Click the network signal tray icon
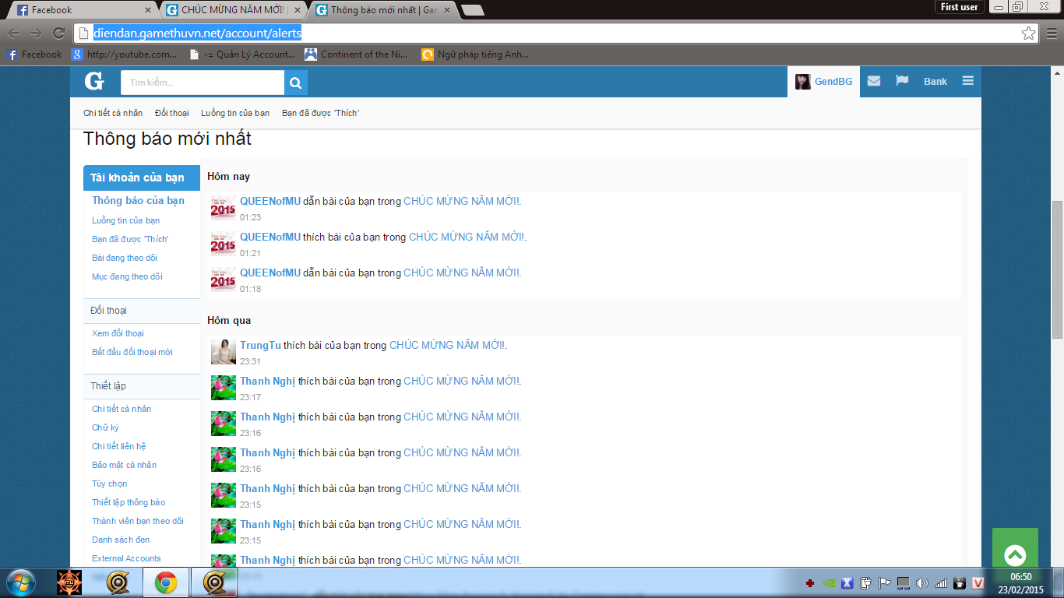Viewport: 1064px width, 598px height. click(941, 582)
